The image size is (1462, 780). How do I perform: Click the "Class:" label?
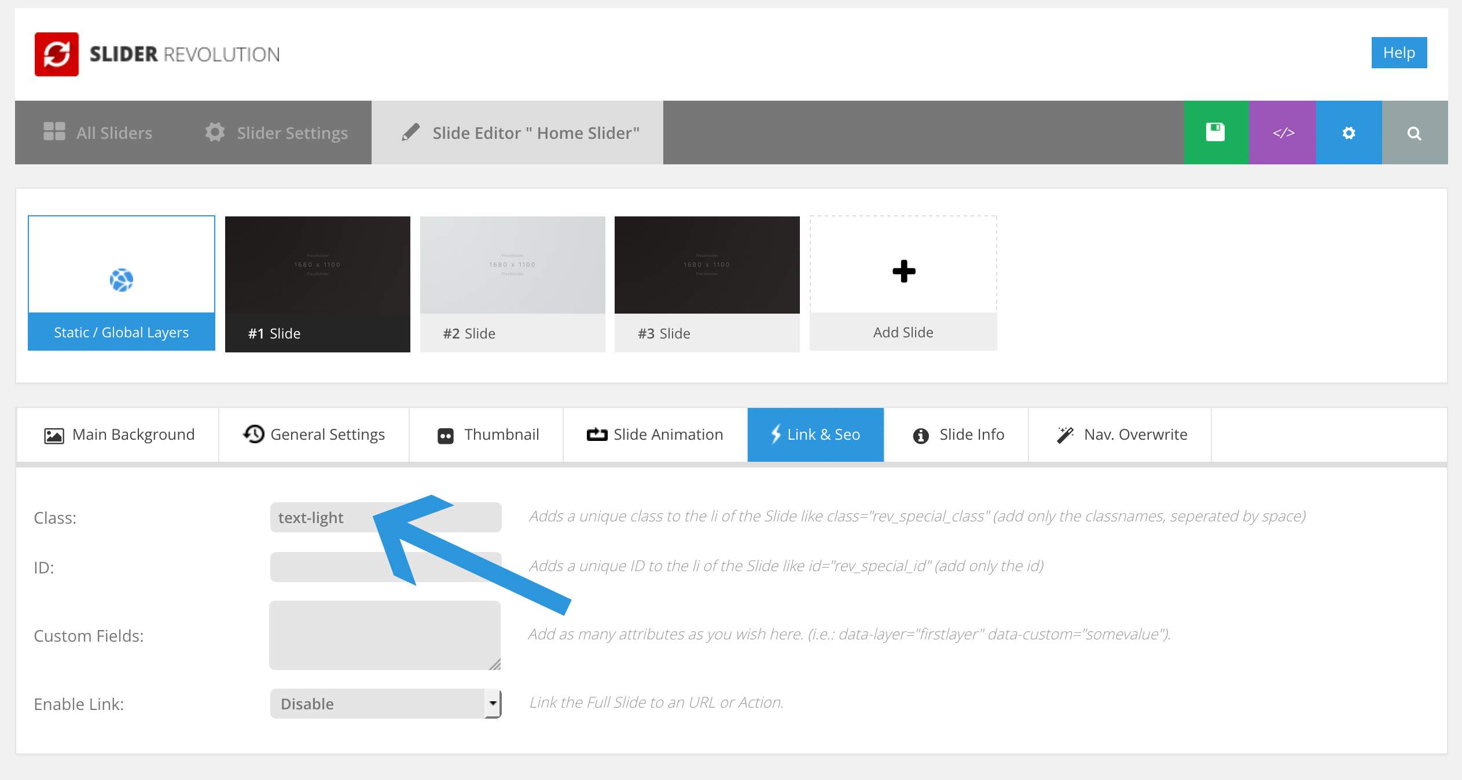(55, 518)
